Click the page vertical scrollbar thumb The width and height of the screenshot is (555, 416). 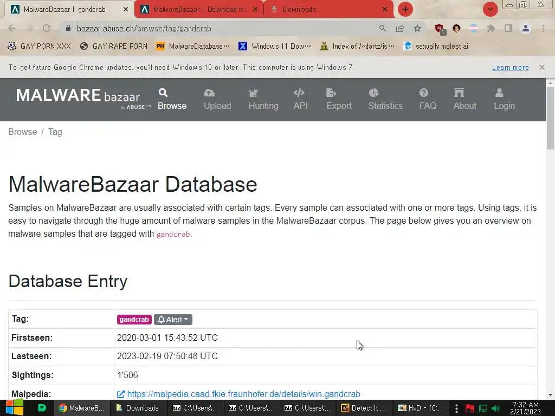[x=550, y=119]
